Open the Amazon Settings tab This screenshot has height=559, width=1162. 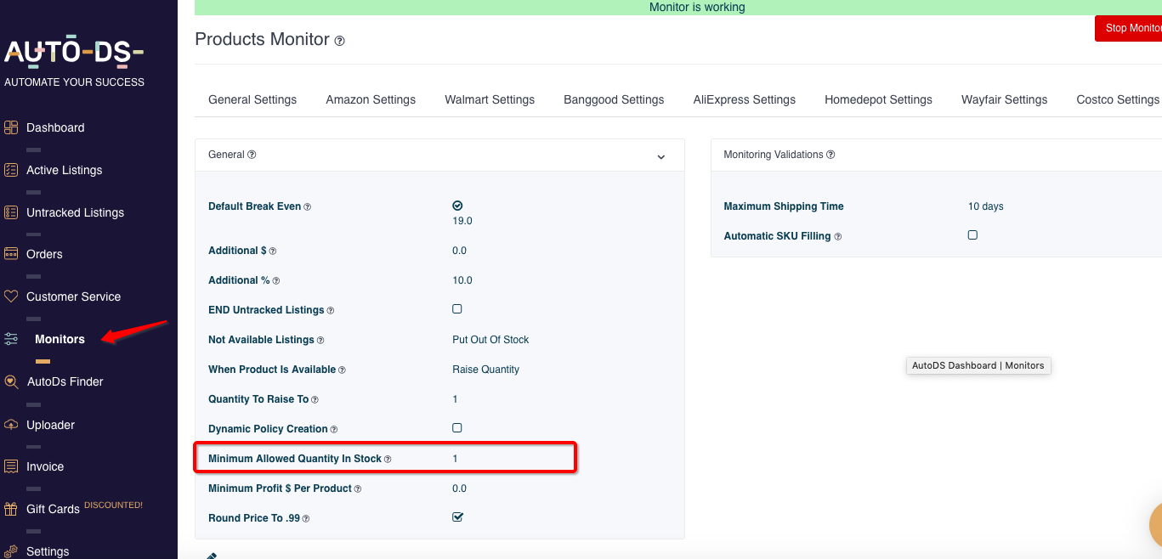(371, 99)
